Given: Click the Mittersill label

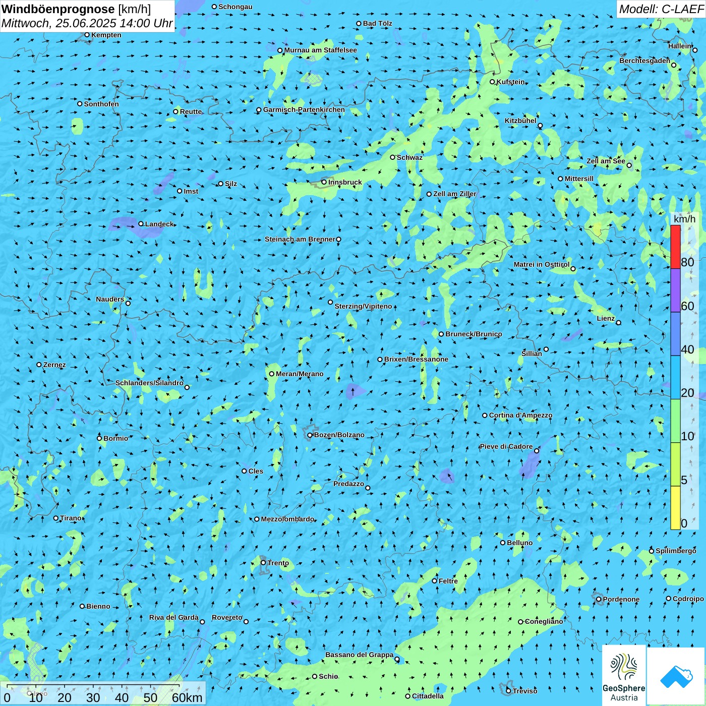Looking at the screenshot, I should 579,179.
